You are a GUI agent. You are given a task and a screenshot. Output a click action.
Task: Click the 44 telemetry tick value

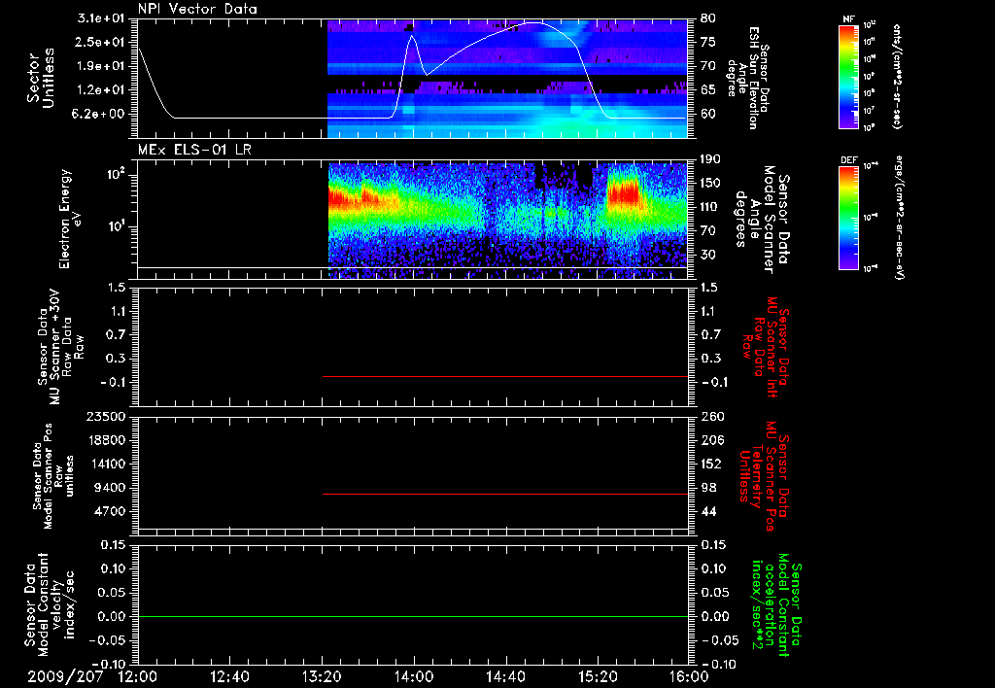click(x=708, y=511)
